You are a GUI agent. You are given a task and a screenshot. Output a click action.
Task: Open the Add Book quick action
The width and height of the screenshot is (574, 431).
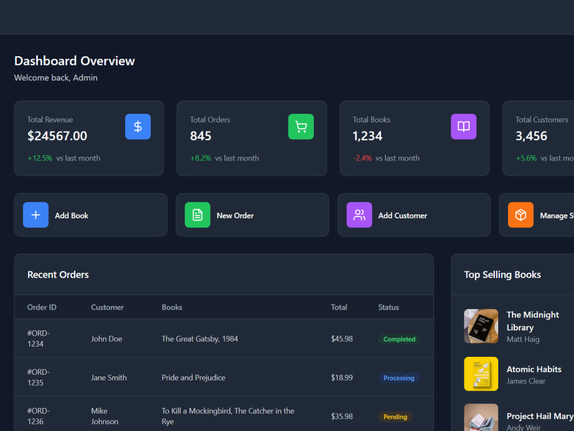tap(91, 215)
